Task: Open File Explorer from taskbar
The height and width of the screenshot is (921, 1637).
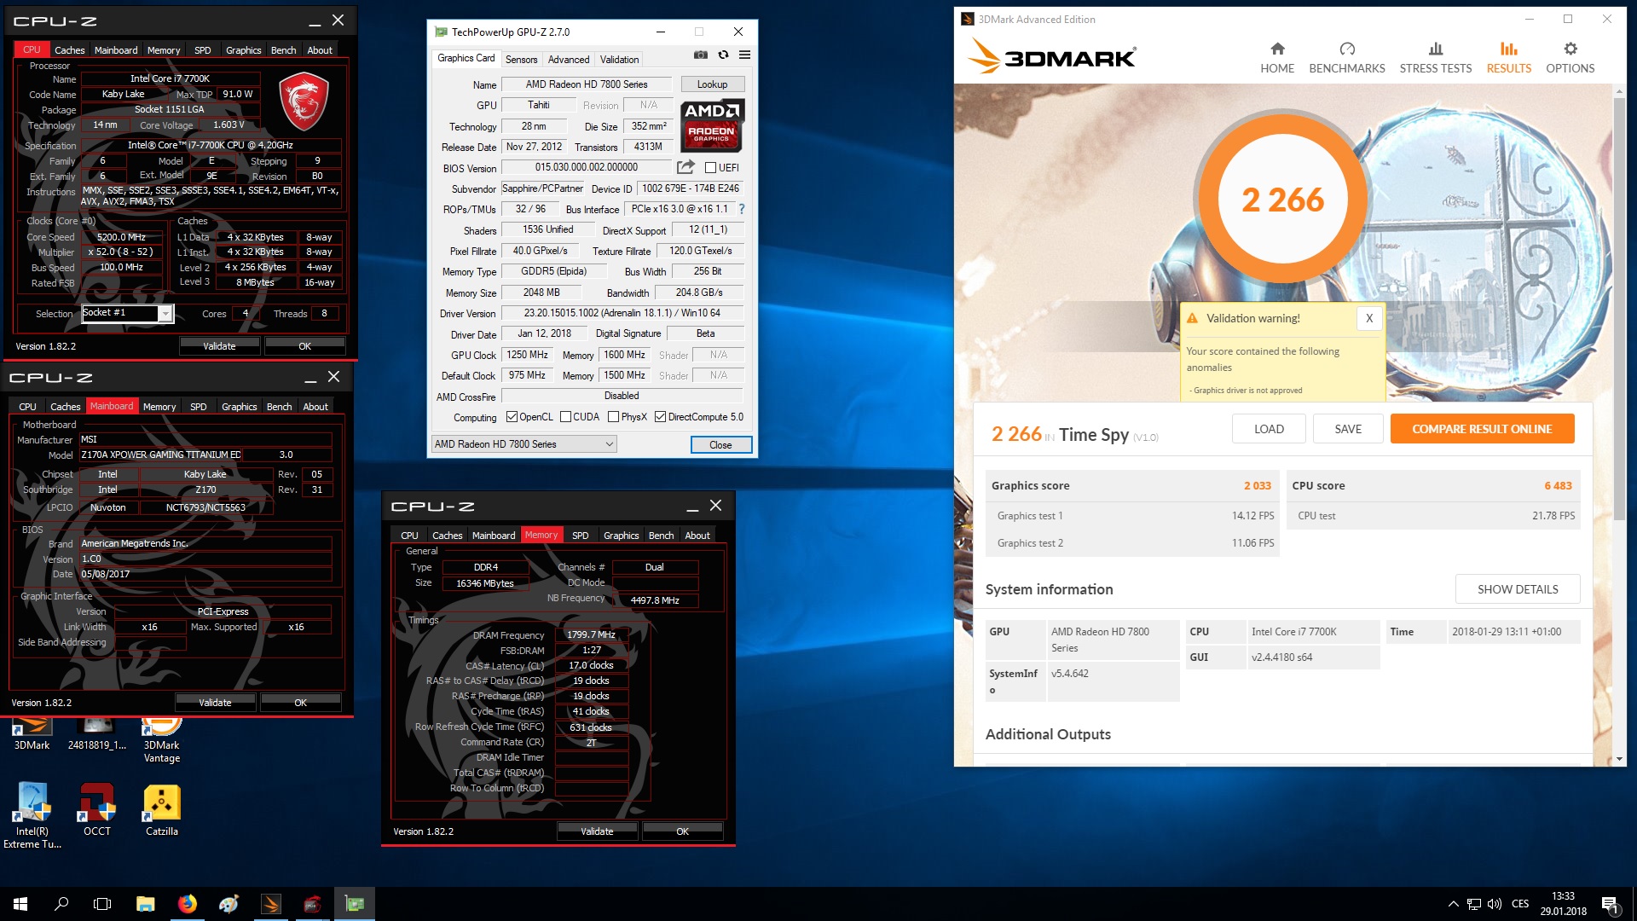Action: coord(145,904)
